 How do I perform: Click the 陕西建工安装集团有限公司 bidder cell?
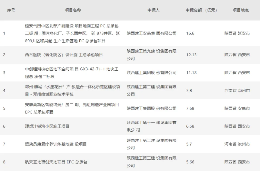tap(151, 33)
